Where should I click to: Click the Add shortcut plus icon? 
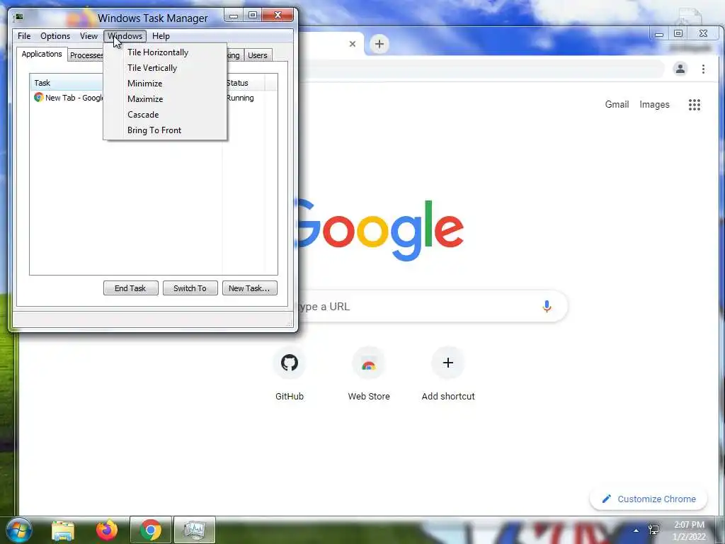click(447, 363)
